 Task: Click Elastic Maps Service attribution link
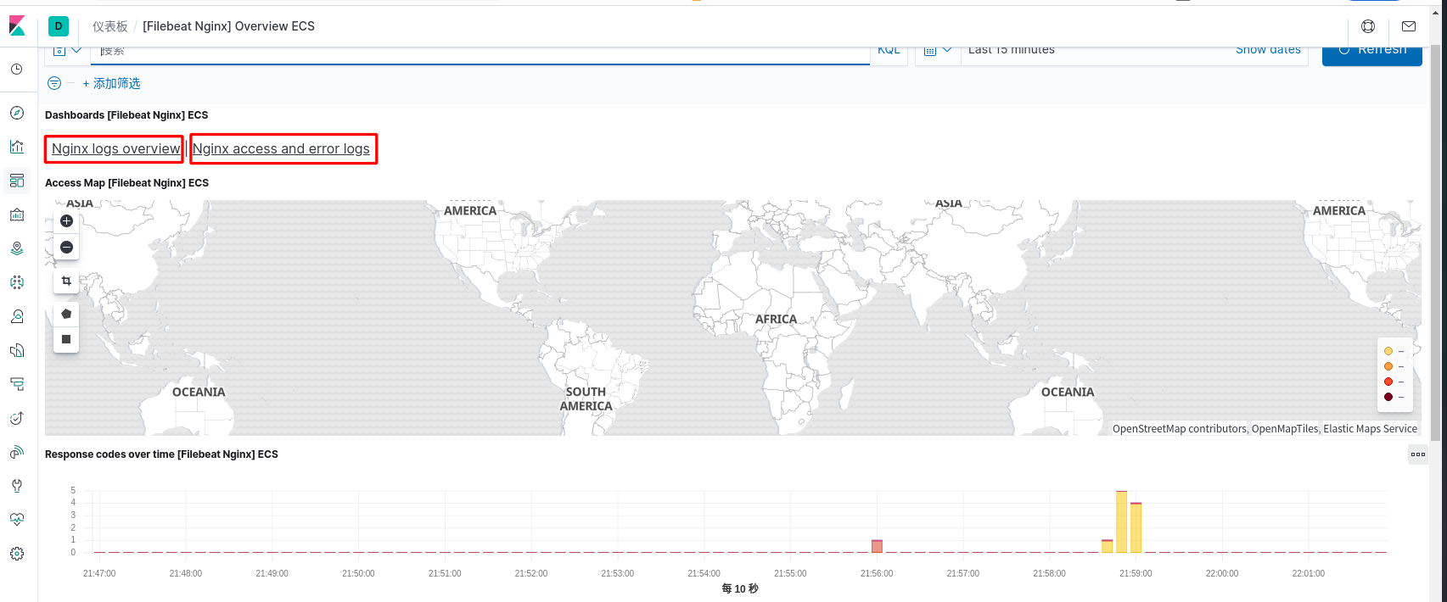coord(1370,429)
